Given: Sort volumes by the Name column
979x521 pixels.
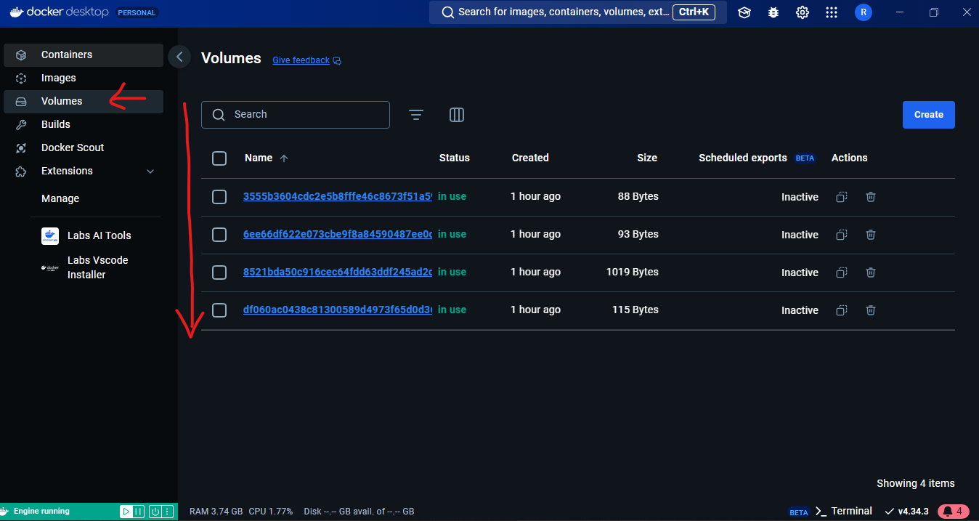Looking at the screenshot, I should tap(259, 158).
